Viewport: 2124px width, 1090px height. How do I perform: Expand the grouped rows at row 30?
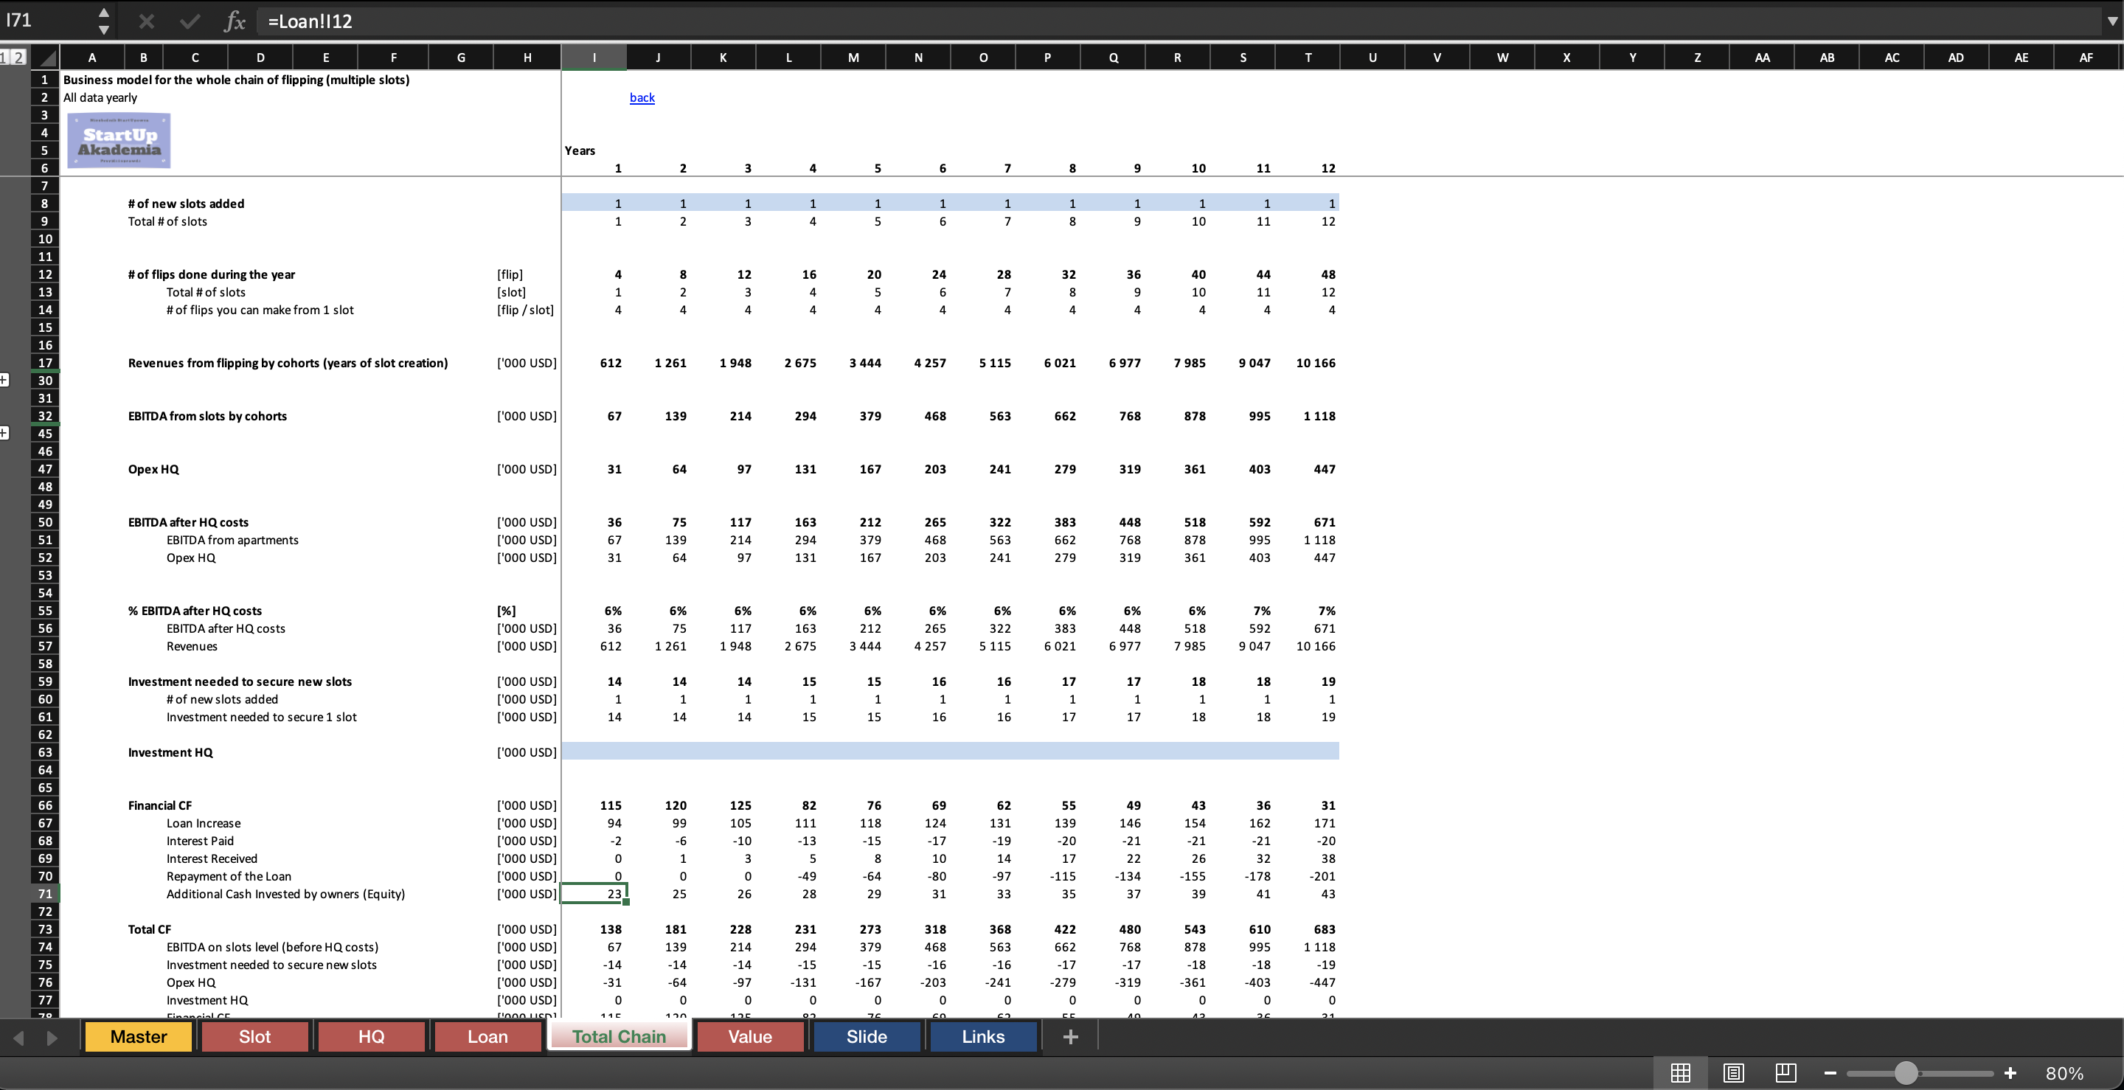coord(4,380)
